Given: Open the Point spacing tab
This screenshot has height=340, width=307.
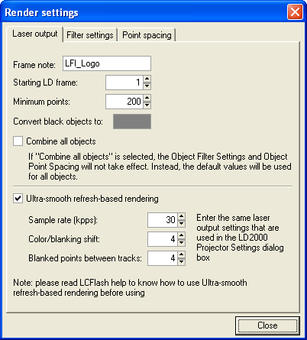Looking at the screenshot, I should pyautogui.click(x=147, y=35).
